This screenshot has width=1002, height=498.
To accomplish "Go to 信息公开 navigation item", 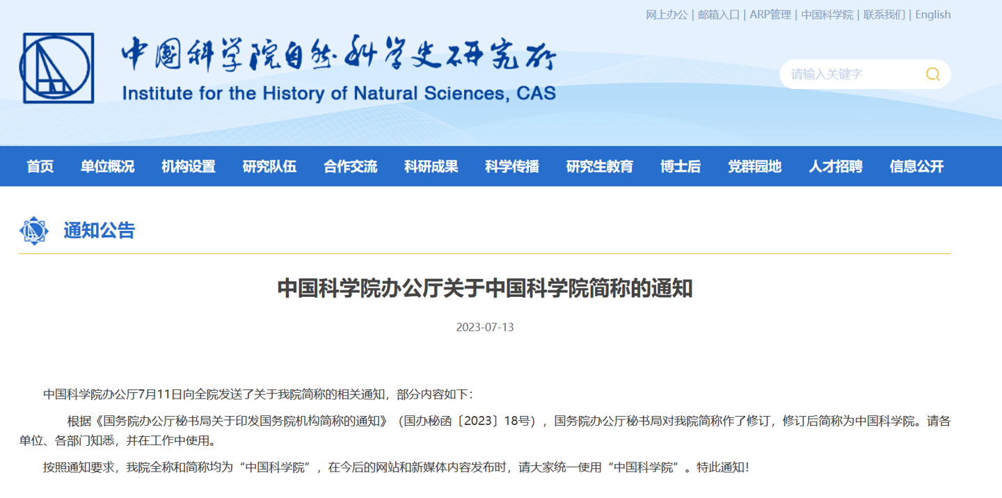I will (916, 167).
